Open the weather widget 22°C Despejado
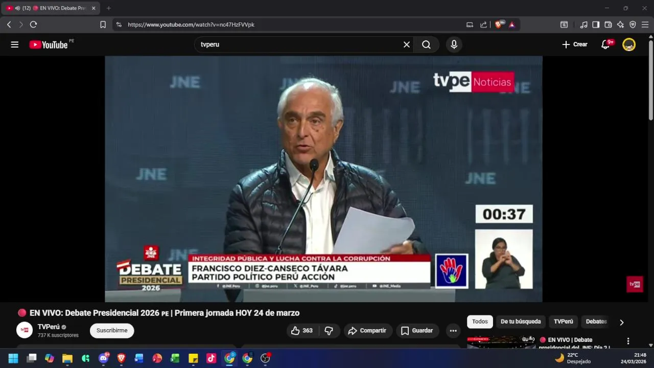 coord(573,358)
